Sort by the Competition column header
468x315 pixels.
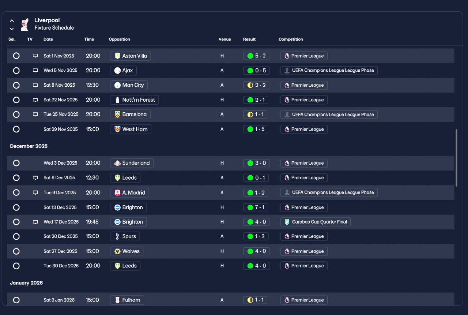tap(291, 39)
